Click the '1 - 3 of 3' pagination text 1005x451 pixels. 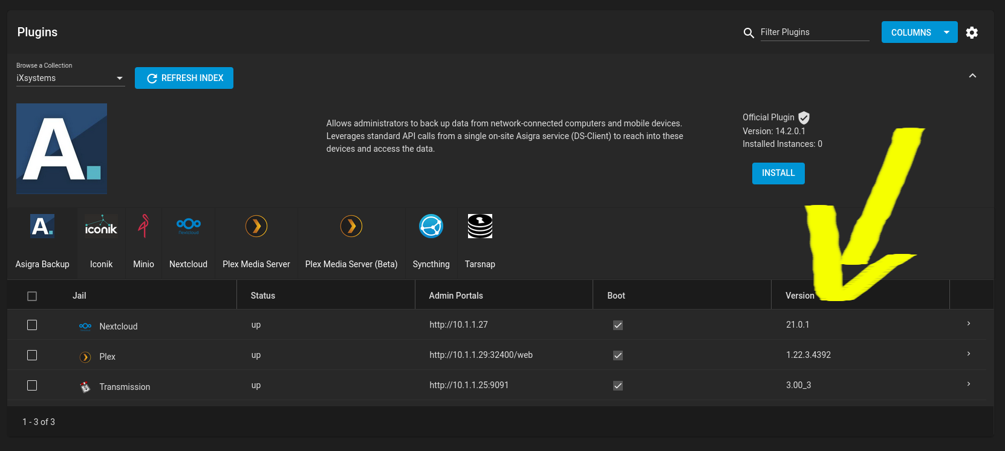click(x=39, y=422)
